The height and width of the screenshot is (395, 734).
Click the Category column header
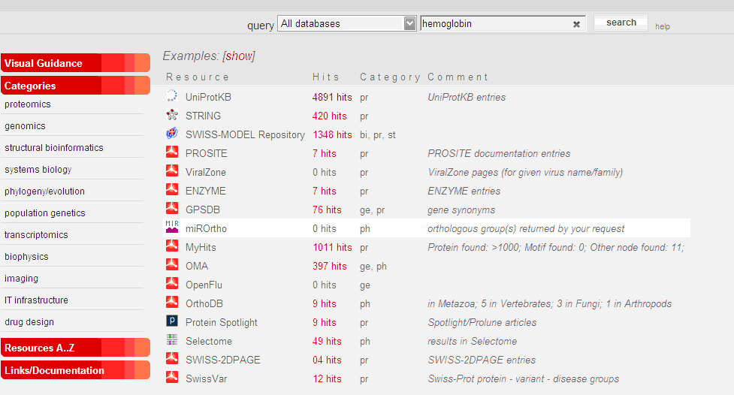[x=390, y=77]
